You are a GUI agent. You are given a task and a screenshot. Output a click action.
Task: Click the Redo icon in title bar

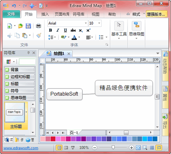tap(25, 5)
